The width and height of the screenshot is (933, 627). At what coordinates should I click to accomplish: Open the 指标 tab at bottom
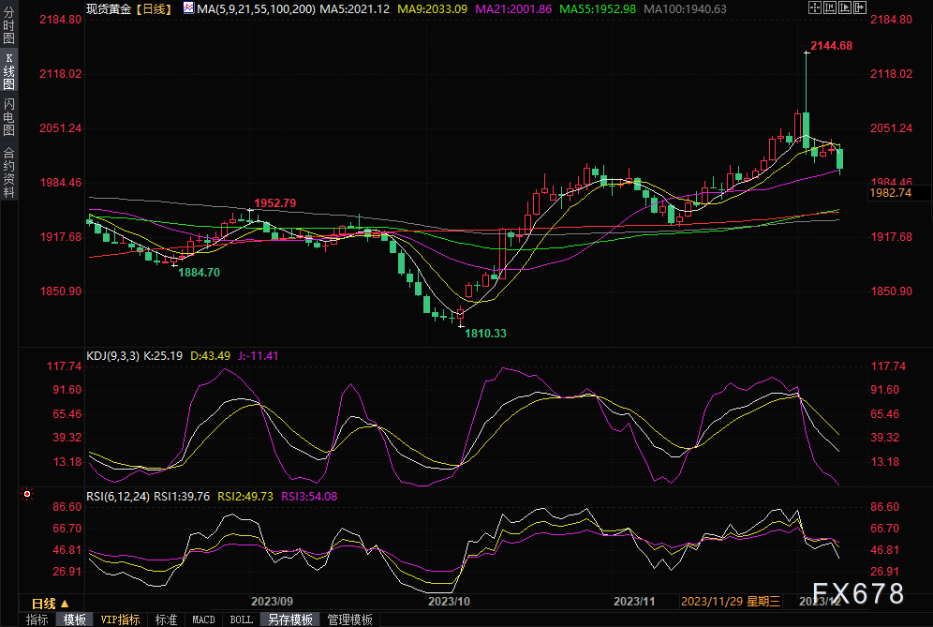pyautogui.click(x=37, y=620)
